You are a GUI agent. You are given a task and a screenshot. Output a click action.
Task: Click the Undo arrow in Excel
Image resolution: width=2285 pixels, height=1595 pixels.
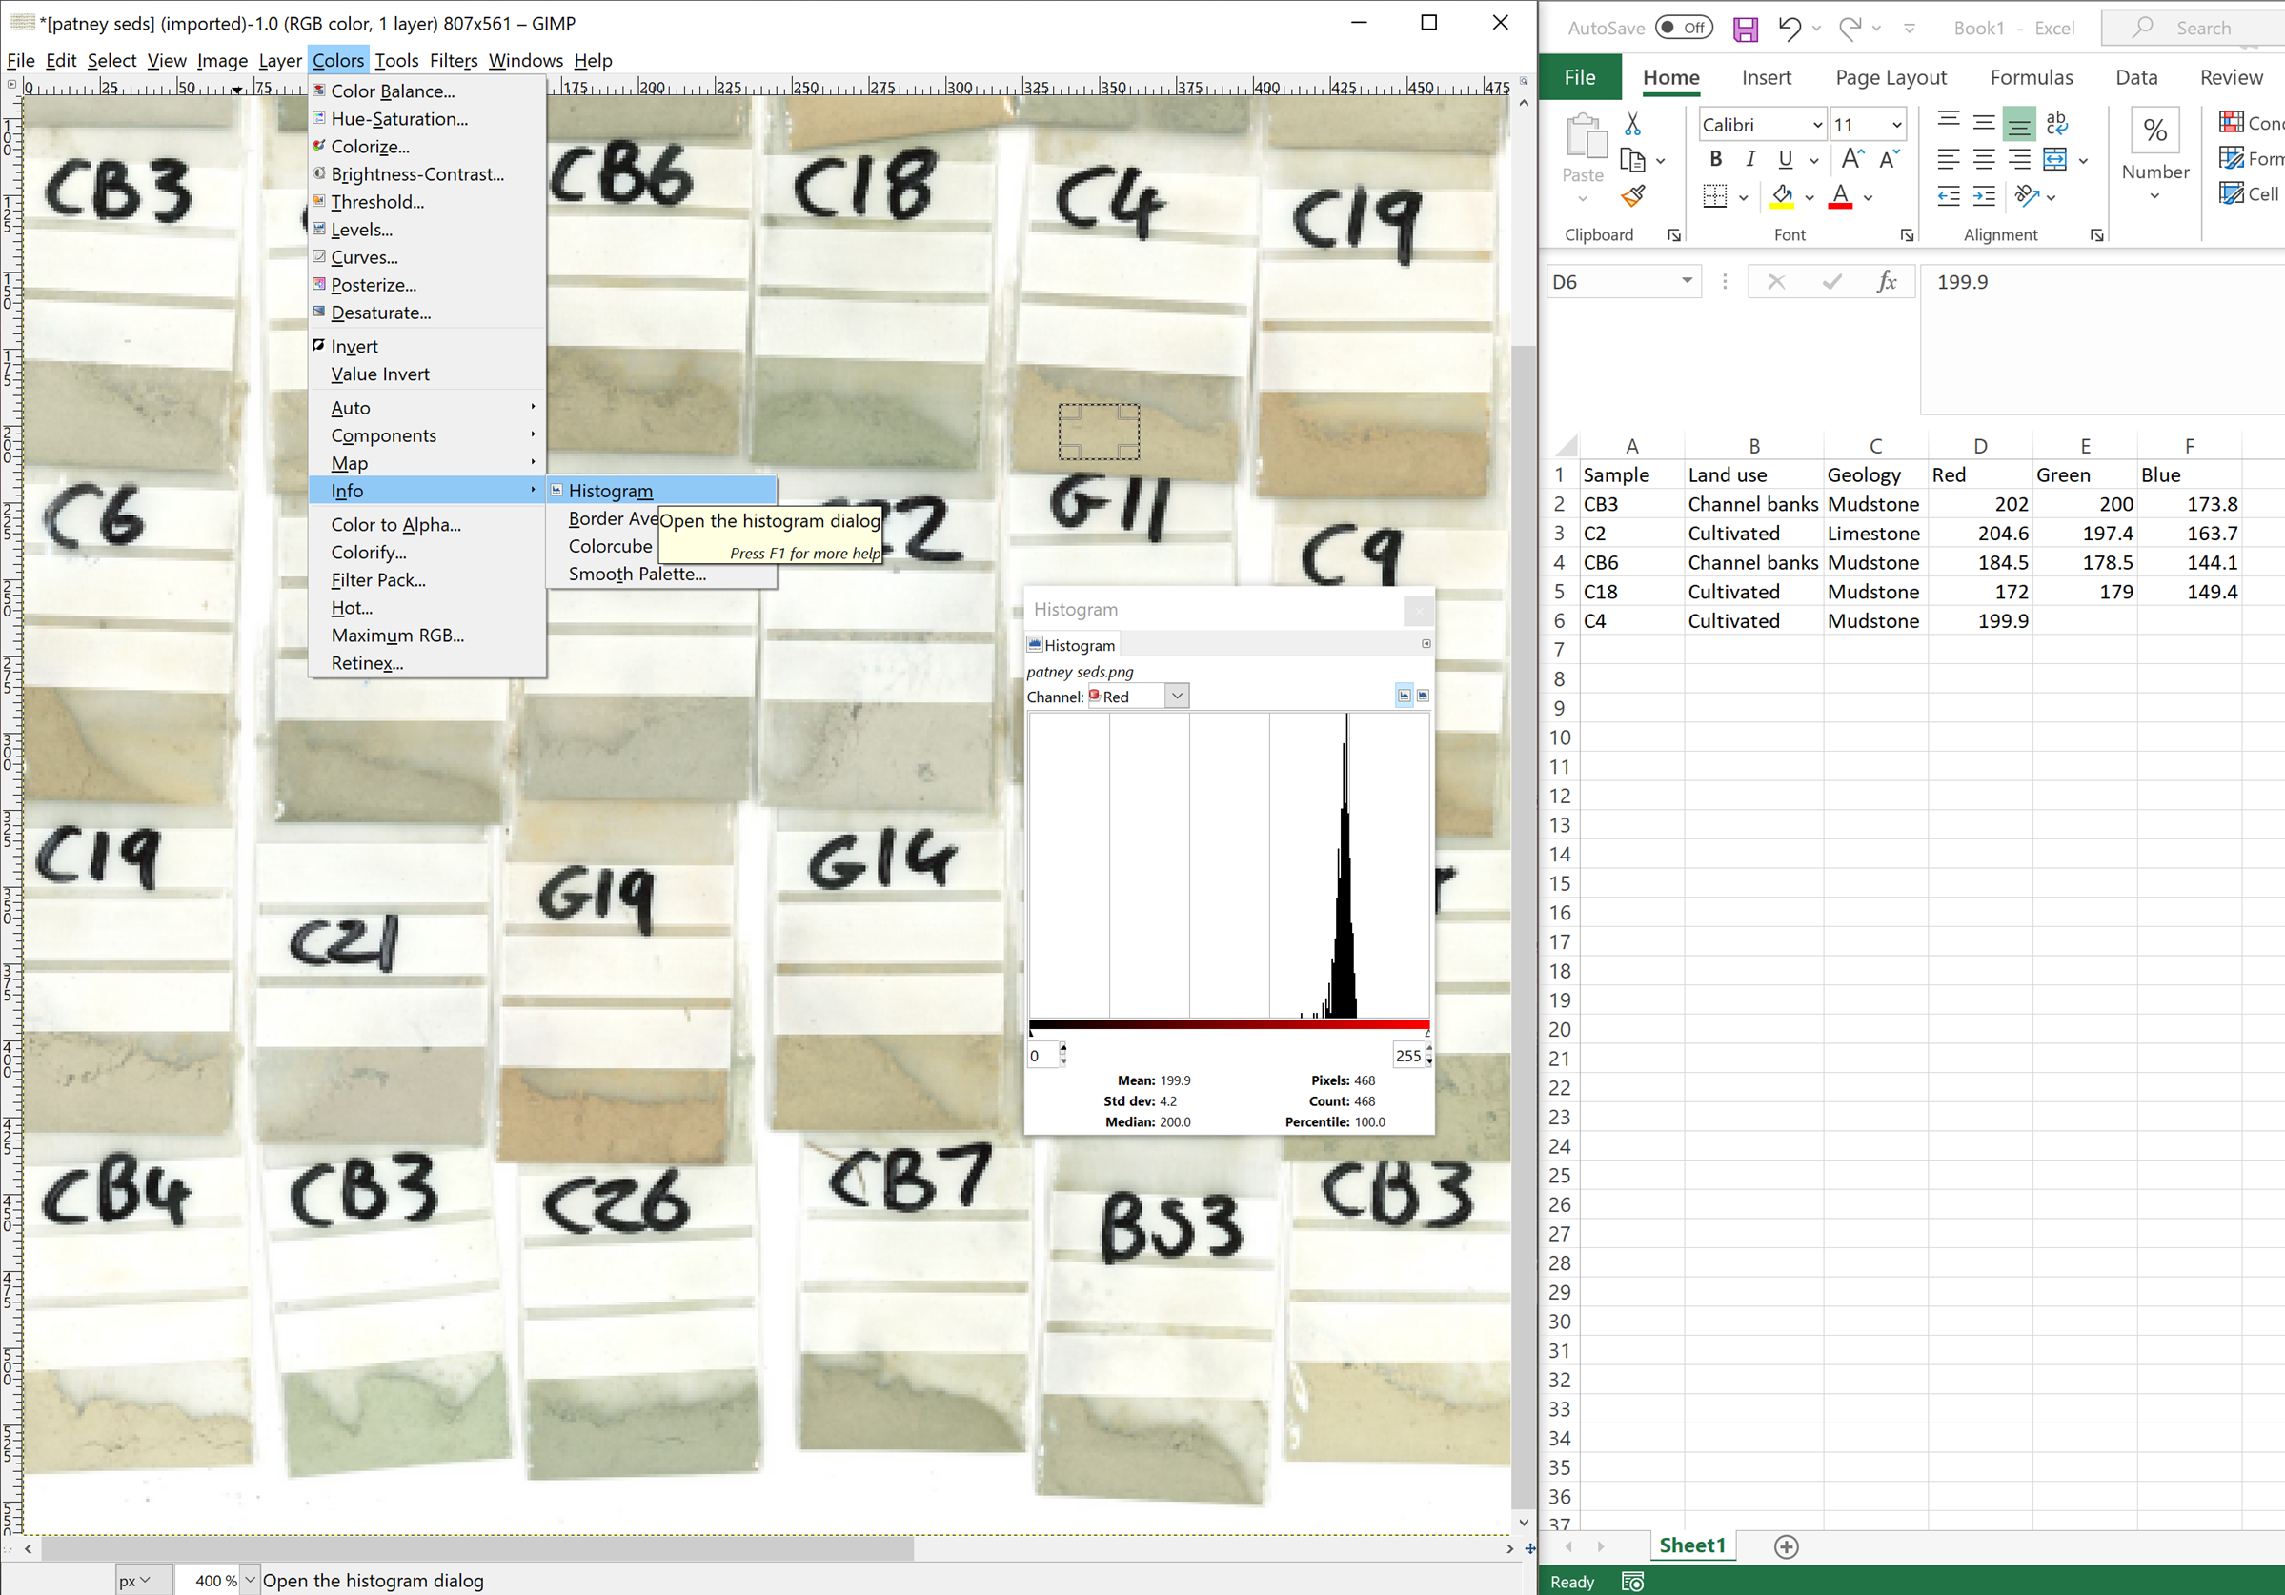[1790, 29]
